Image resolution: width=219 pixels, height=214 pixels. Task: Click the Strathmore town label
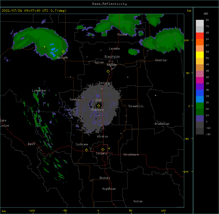coord(131,155)
